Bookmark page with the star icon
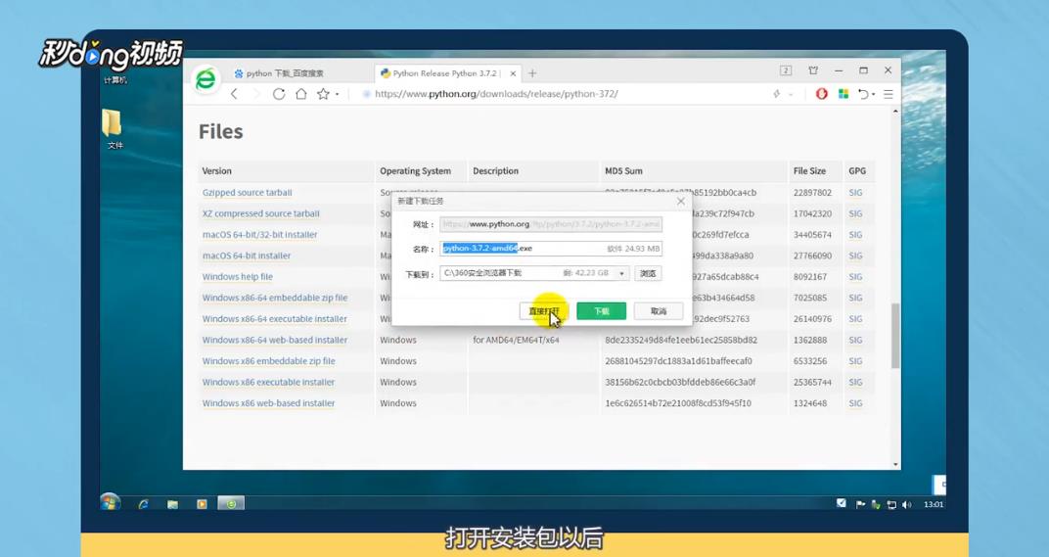The height and width of the screenshot is (557, 1049). coord(323,94)
